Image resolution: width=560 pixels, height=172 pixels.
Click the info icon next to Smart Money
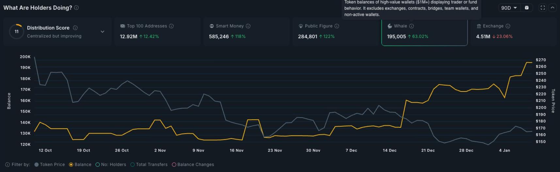click(x=248, y=26)
